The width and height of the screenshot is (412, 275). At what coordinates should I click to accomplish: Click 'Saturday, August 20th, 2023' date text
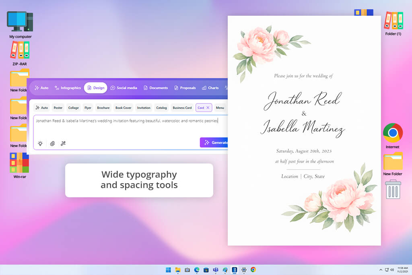[x=304, y=151]
